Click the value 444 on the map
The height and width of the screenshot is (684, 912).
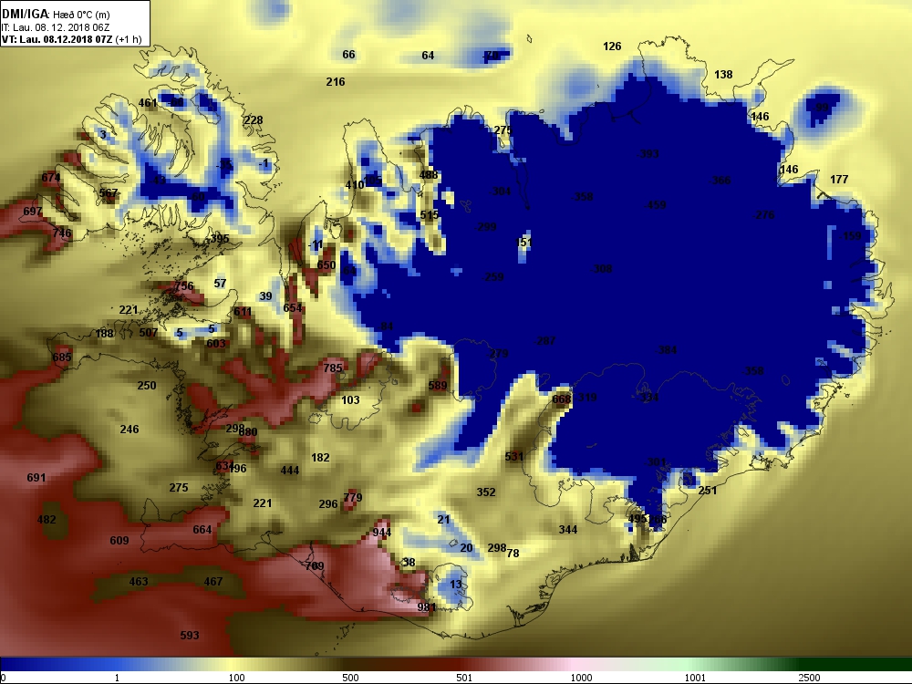pos(290,470)
